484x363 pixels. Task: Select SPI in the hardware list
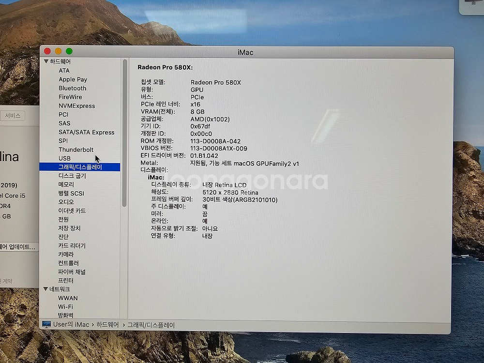(63, 141)
